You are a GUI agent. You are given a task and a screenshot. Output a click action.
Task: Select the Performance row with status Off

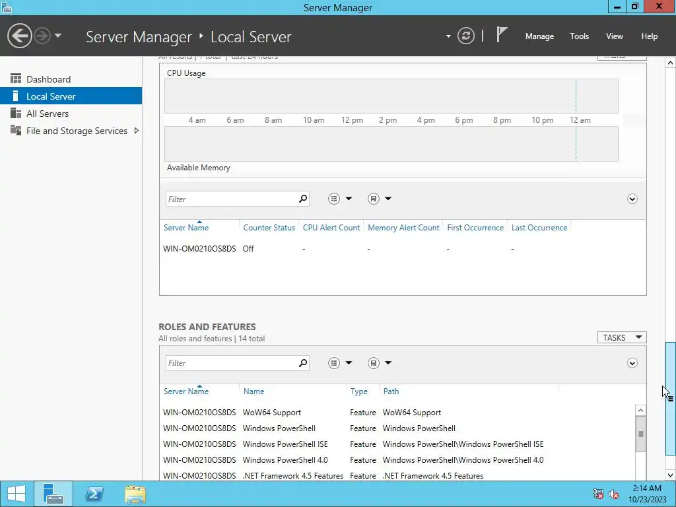pyautogui.click(x=403, y=249)
